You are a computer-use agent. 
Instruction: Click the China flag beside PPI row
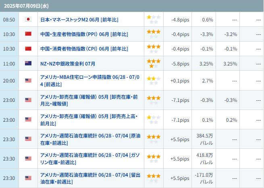coord(28,34)
